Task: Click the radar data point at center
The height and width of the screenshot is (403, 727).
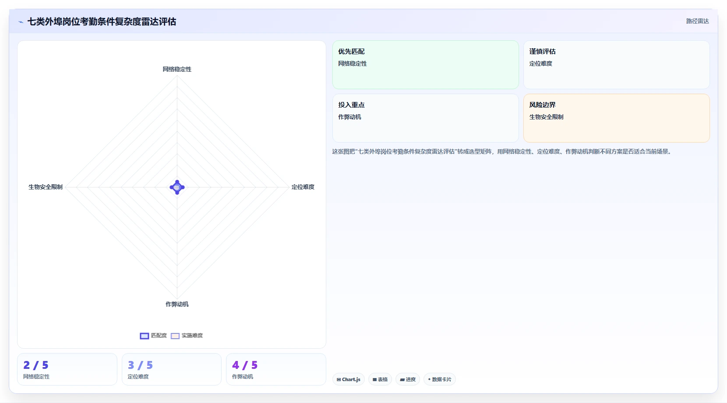Action: coord(177,187)
